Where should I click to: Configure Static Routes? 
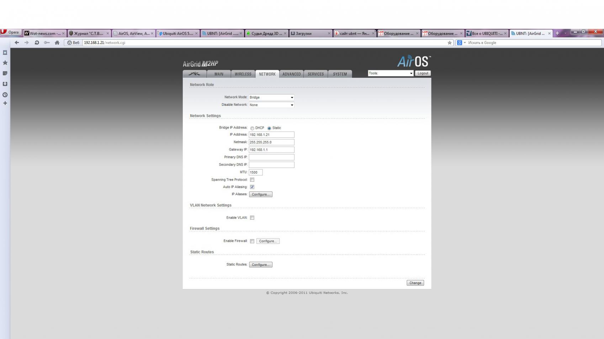tap(260, 264)
